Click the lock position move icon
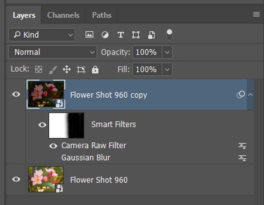Image resolution: width=264 pixels, height=205 pixels. 66,70
